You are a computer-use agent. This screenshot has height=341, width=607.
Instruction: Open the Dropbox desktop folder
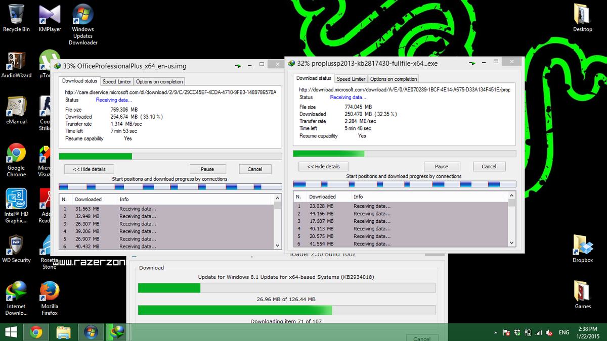coord(582,249)
